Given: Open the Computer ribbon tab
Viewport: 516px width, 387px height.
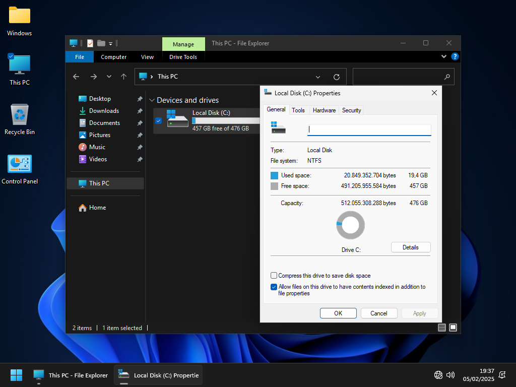Looking at the screenshot, I should pyautogui.click(x=113, y=57).
